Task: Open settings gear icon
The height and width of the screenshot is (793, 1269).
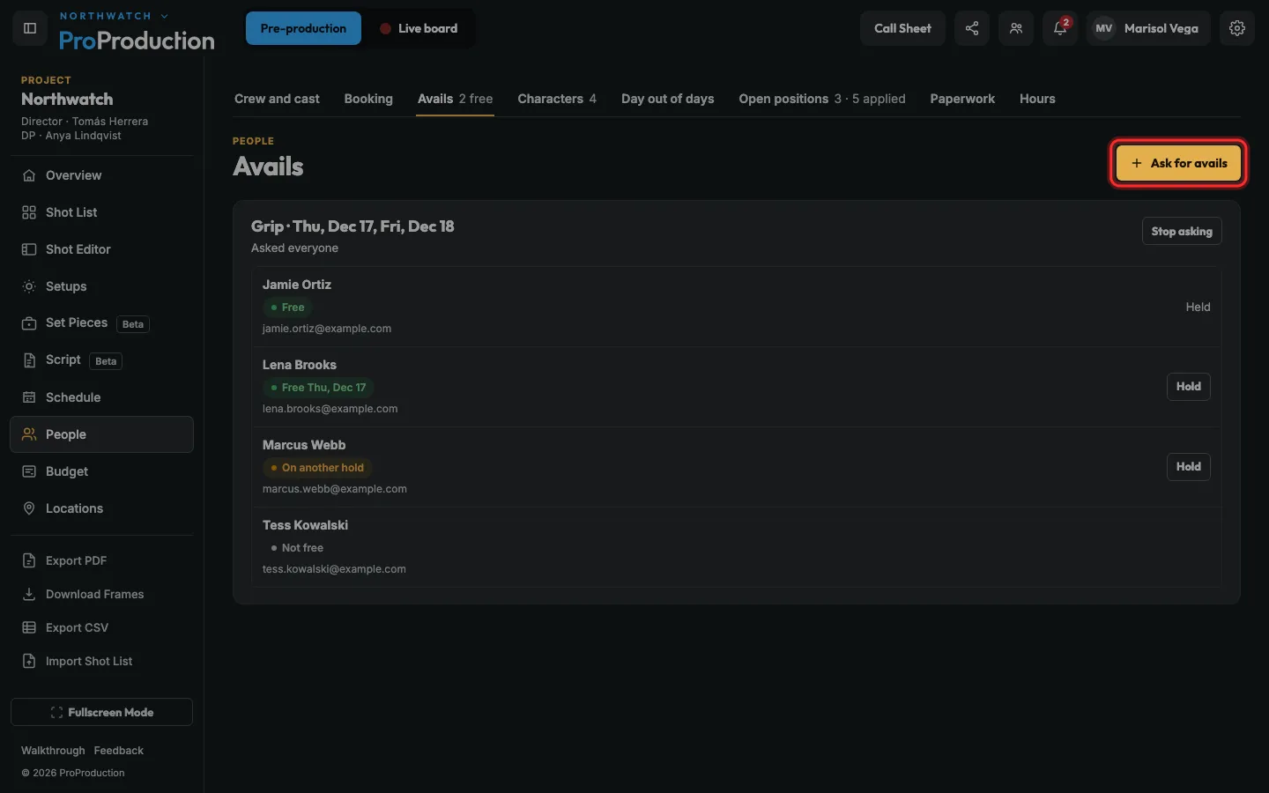Action: [1237, 28]
